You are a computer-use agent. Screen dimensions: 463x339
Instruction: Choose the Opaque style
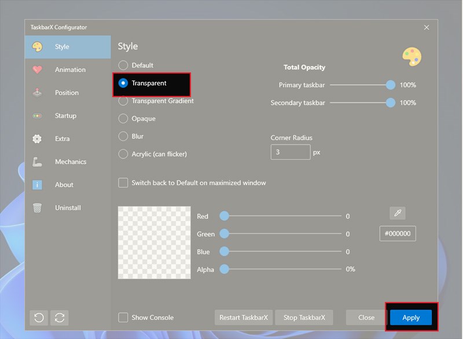(123, 119)
